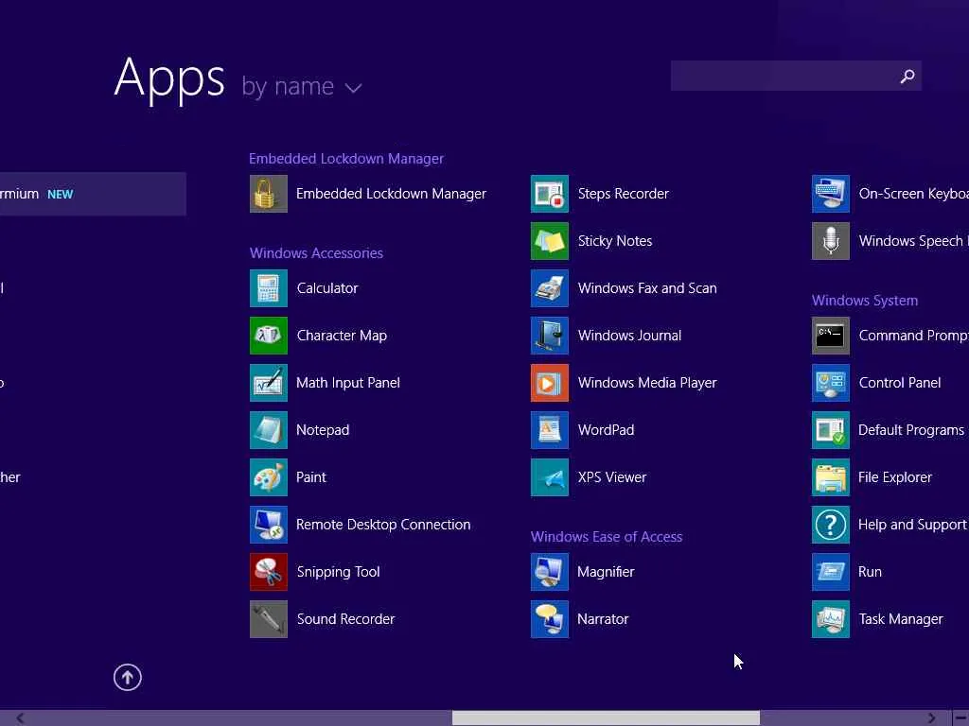Viewport: 969px width, 726px height.
Task: Click the search magnifier icon
Action: (907, 76)
